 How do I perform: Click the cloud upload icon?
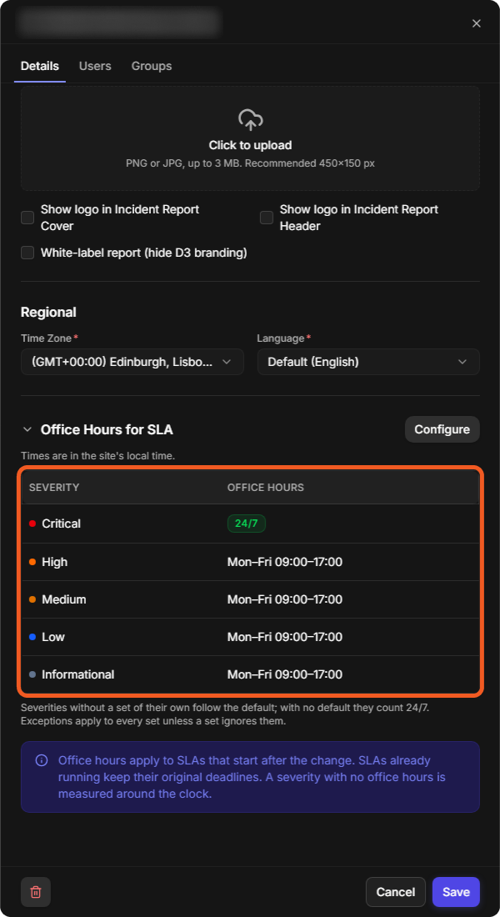click(x=250, y=120)
